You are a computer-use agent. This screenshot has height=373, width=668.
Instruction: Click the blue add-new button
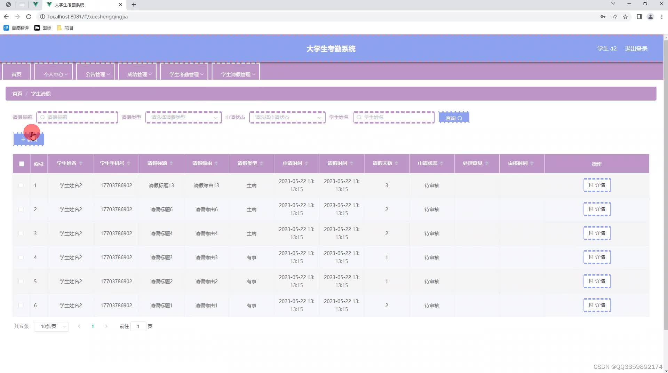pos(29,140)
